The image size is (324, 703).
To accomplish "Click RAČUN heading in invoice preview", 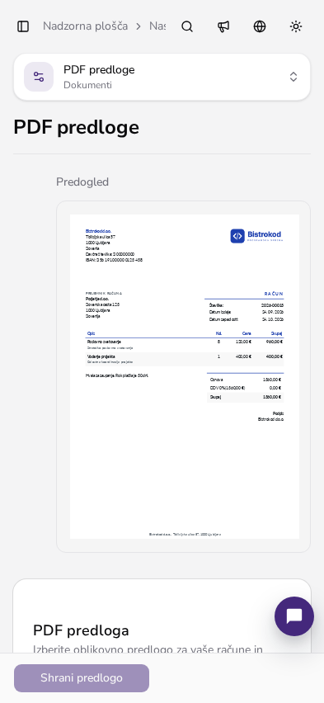I will click(274, 294).
